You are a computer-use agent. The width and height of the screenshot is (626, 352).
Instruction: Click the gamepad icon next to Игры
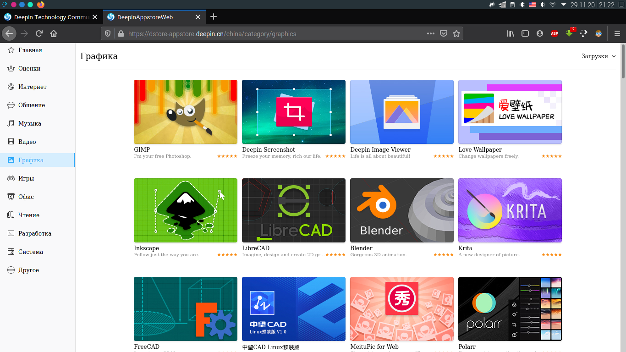point(11,178)
